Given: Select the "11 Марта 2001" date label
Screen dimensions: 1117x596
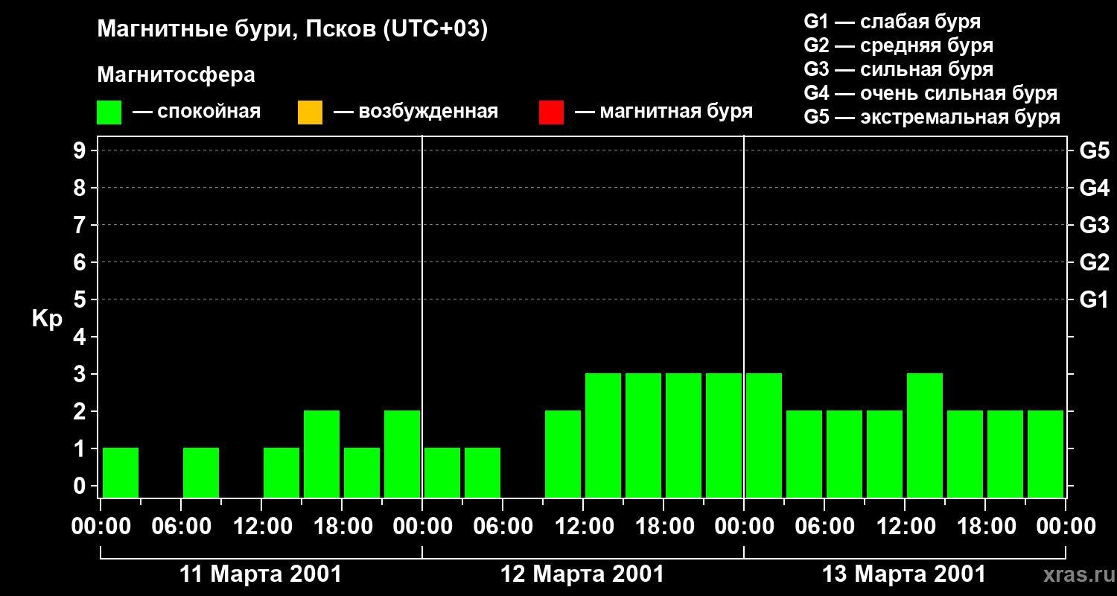Looking at the screenshot, I should click(261, 574).
